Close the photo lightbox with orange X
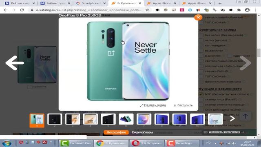 click(198, 17)
